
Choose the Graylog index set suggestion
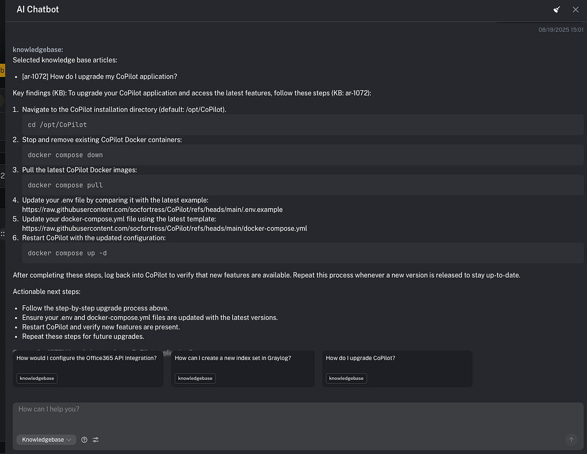coord(242,359)
